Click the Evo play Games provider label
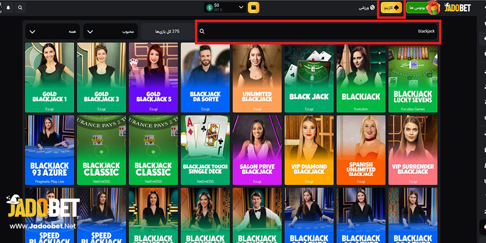 click(413, 109)
